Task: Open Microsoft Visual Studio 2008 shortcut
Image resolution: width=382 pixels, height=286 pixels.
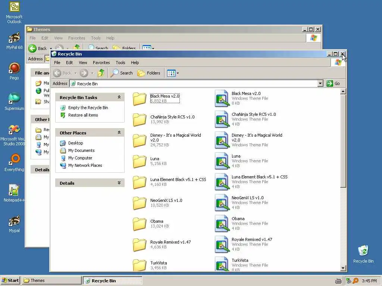Action: pyautogui.click(x=13, y=135)
